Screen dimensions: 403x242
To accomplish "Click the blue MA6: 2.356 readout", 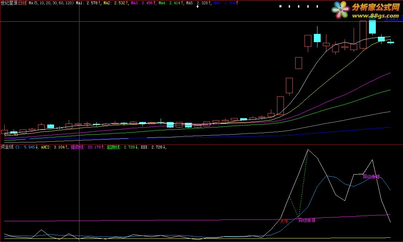I will [224, 3].
